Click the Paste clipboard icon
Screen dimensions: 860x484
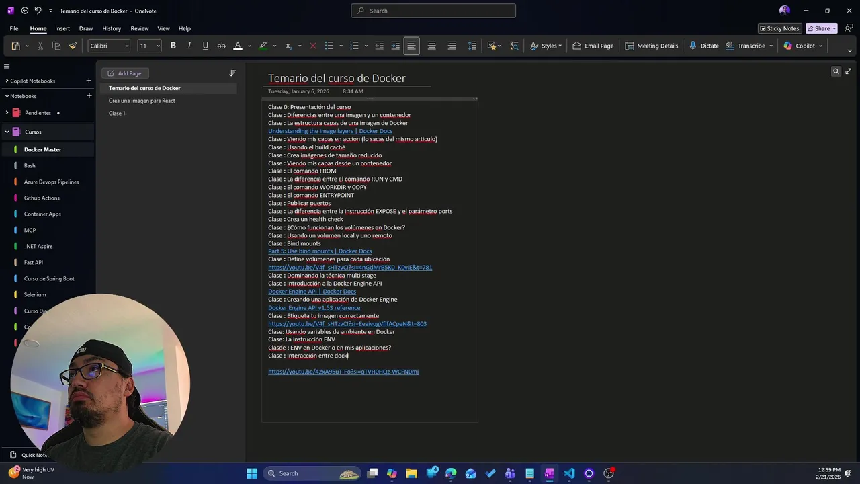pos(15,46)
